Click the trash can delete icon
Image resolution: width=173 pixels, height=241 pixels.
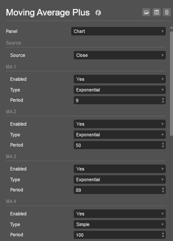pos(167,12)
